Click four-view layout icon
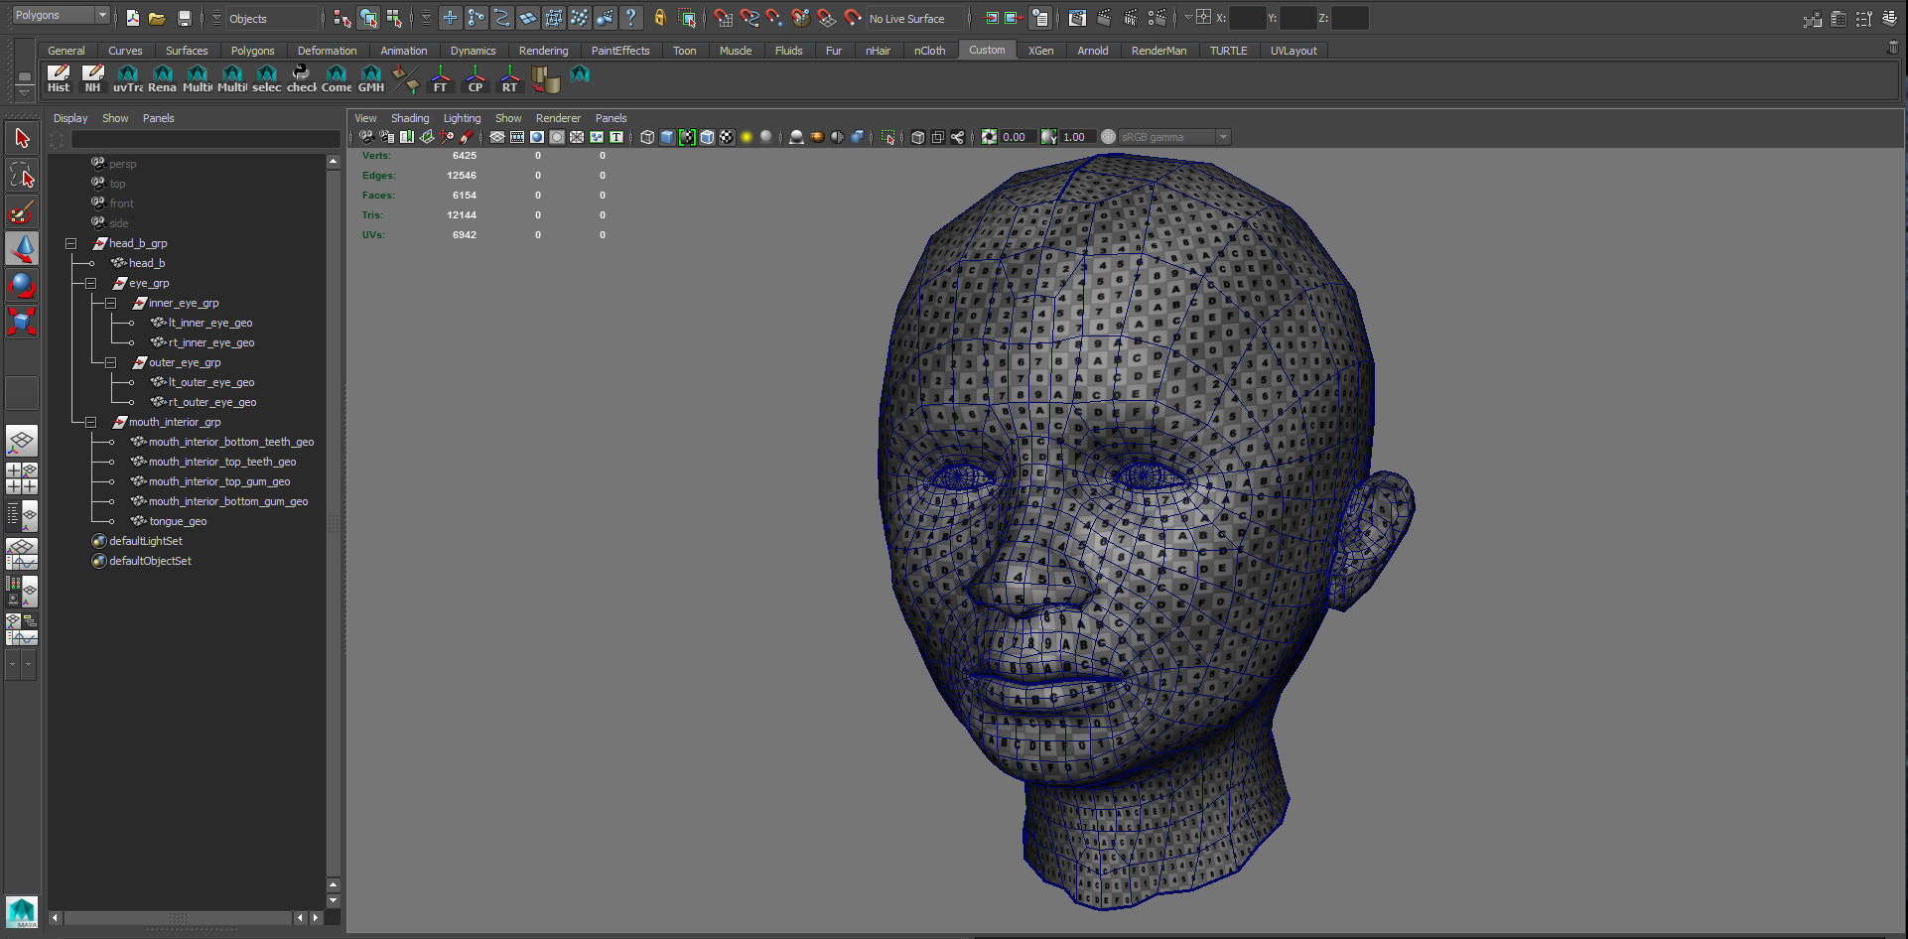1908x939 pixels. point(22,478)
